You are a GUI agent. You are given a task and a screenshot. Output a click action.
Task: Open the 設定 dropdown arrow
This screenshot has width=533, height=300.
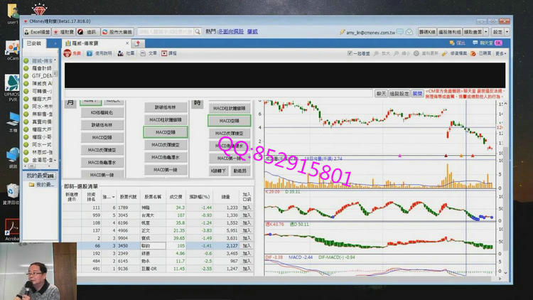tap(505, 32)
